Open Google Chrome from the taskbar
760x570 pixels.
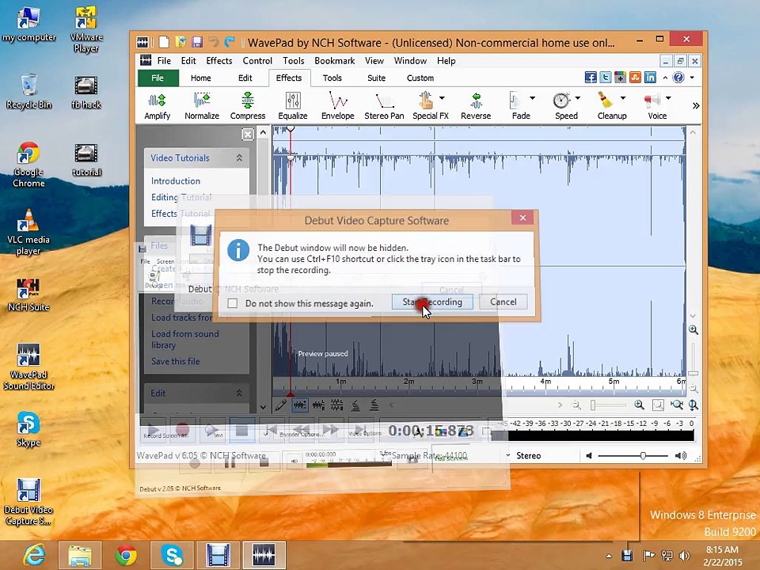click(x=127, y=554)
